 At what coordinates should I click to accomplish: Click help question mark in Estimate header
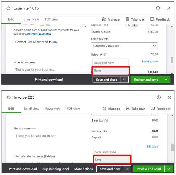pyautogui.click(x=158, y=8)
